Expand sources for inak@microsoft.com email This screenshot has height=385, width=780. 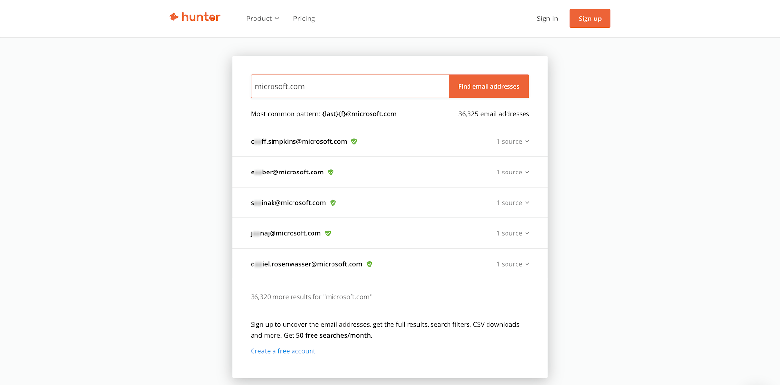pos(513,203)
